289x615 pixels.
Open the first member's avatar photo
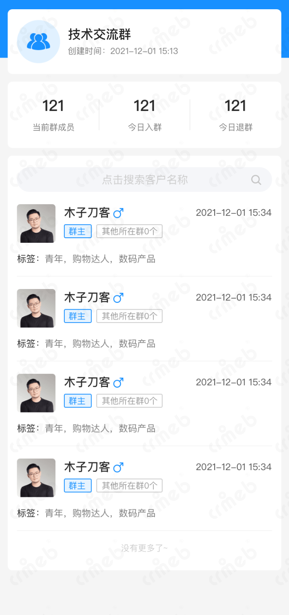36,223
